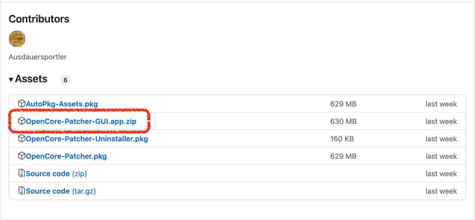
Task: Download OpenCore-Patcher-GUI.app.zip
Action: 81,121
